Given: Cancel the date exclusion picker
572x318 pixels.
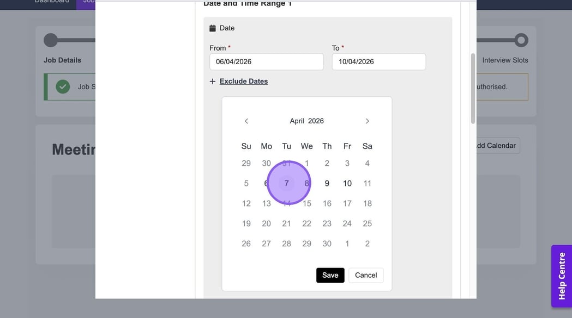Looking at the screenshot, I should (x=366, y=275).
